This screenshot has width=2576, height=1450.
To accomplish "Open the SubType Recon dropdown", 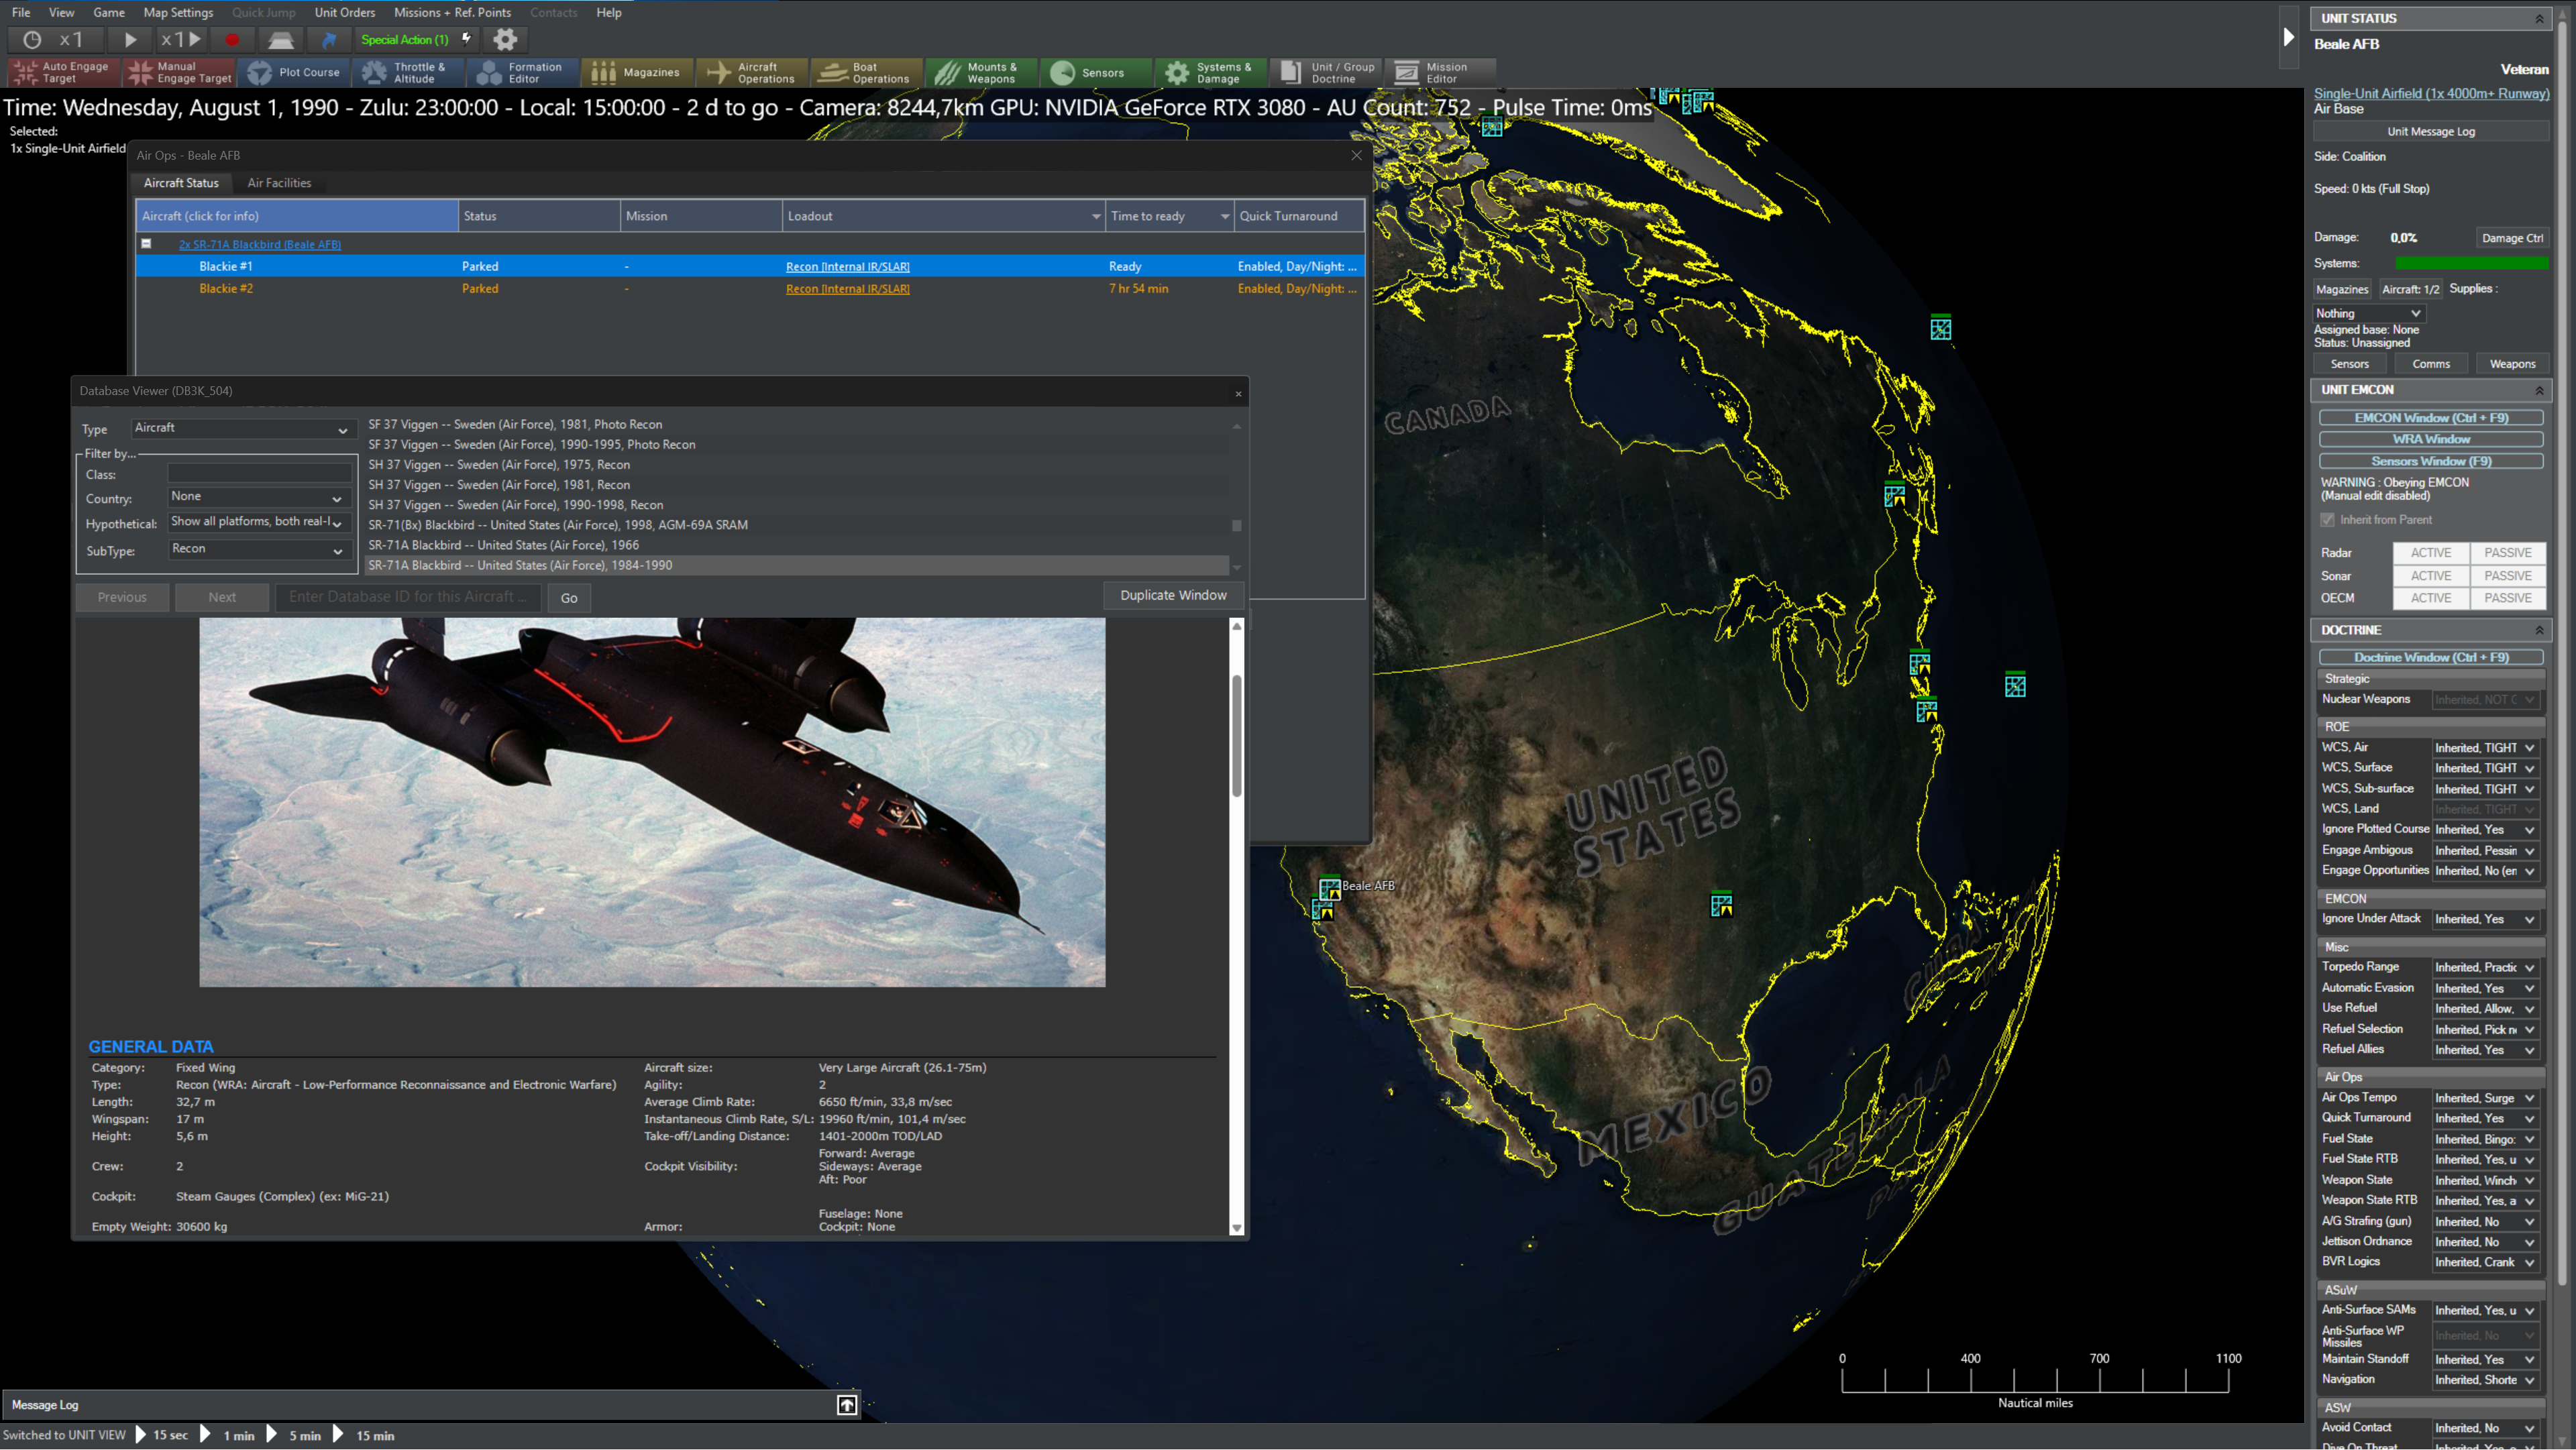I will [x=257, y=550].
